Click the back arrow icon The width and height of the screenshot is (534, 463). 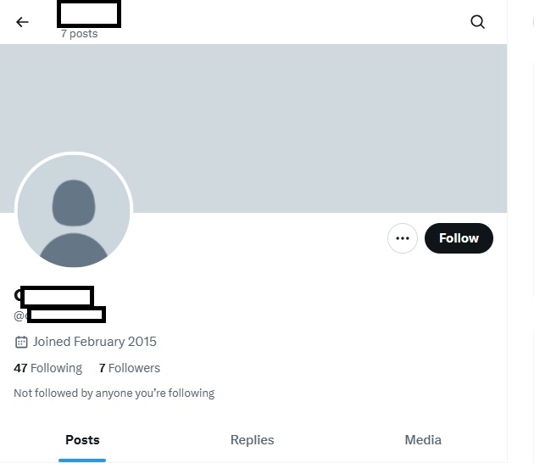coord(22,22)
